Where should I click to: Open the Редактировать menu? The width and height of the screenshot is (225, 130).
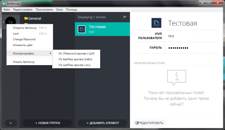pos(23,10)
